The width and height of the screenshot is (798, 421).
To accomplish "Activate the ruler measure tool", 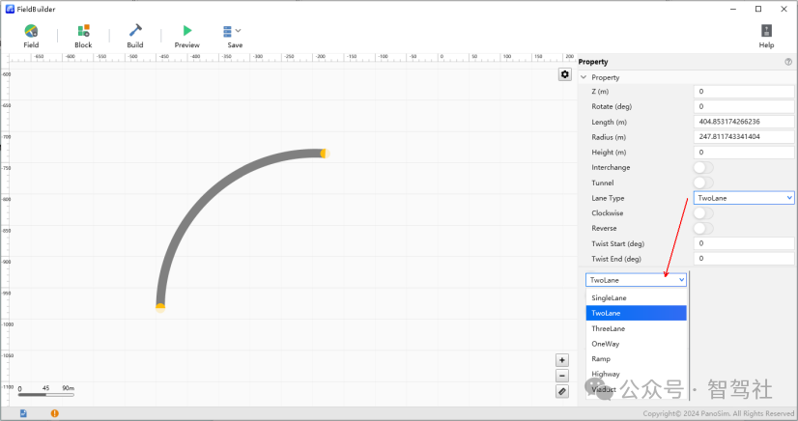I will 562,391.
